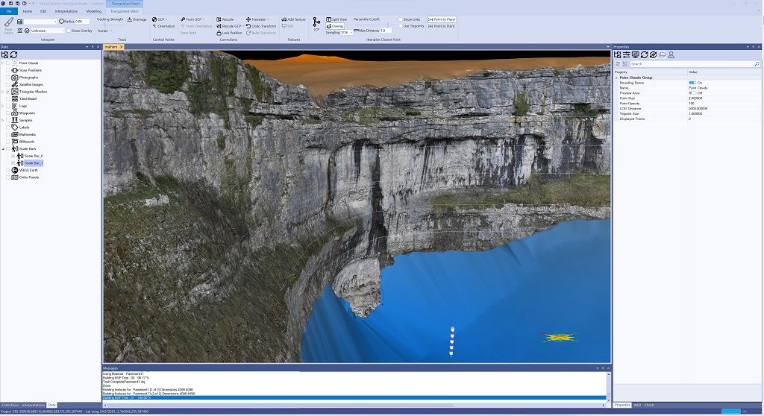
Task: Adjust the Tracking Strength slider
Action: tap(106, 25)
